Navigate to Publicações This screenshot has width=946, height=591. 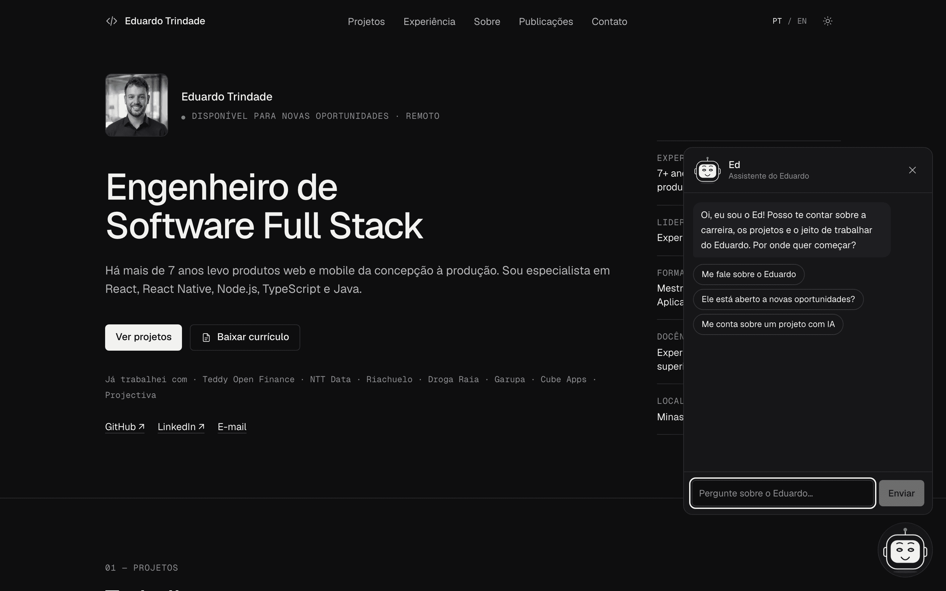pos(546,21)
